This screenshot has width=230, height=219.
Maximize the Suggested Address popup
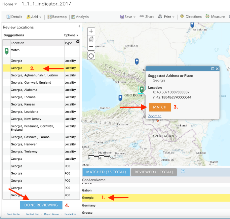pos(212,68)
